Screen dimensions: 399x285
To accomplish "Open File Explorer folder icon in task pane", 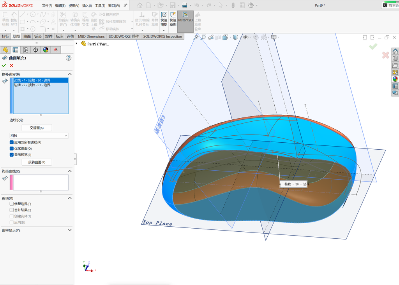I will (395, 65).
